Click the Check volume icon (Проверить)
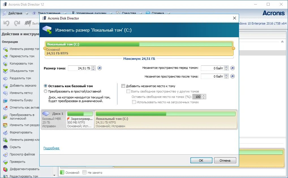Image resolution: width=288 pixels, height=178 pixels. tap(5, 162)
